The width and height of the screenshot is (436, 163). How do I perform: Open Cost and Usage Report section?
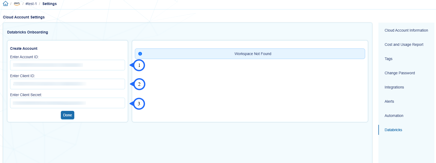(404, 45)
